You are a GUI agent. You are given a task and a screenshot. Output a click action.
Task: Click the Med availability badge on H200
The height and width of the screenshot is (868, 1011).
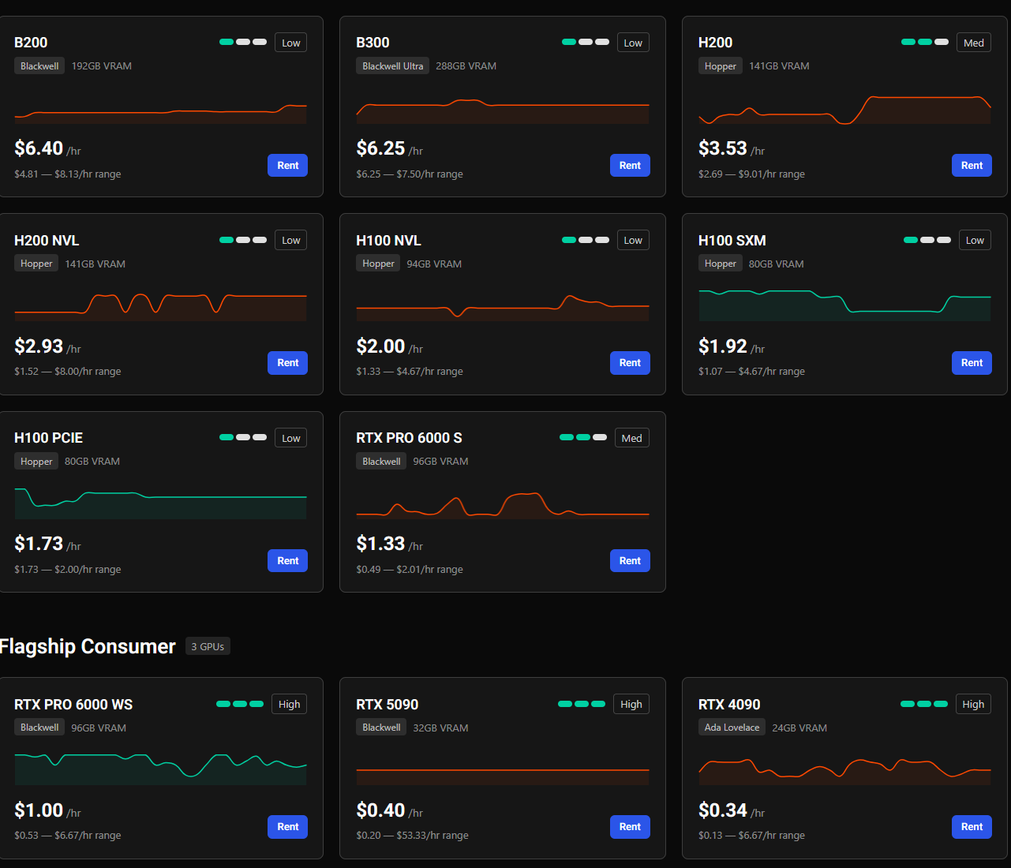coord(974,43)
